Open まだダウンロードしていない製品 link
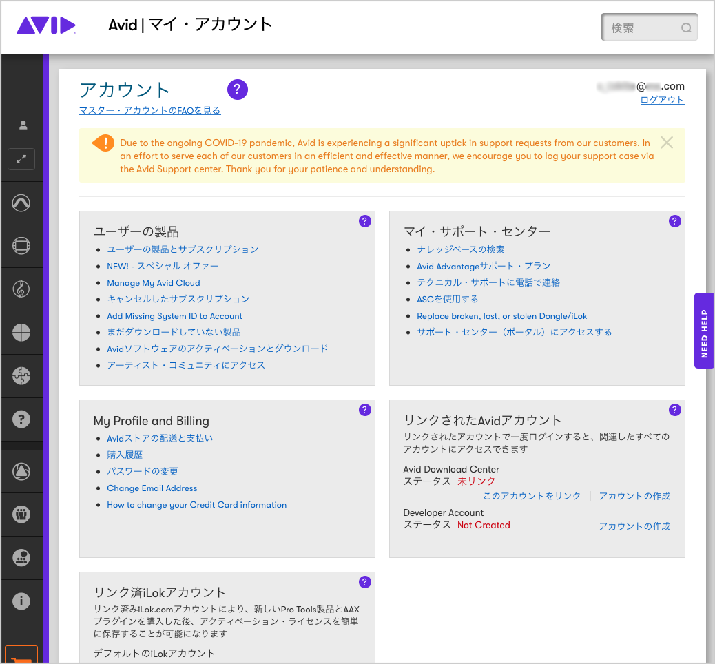Screen dimensions: 715x664 tap(174, 332)
